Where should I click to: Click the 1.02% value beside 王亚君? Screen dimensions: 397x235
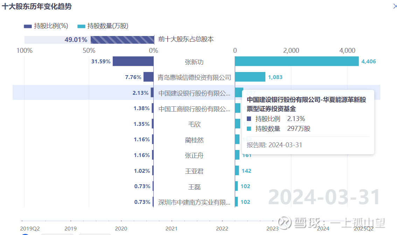click(142, 171)
